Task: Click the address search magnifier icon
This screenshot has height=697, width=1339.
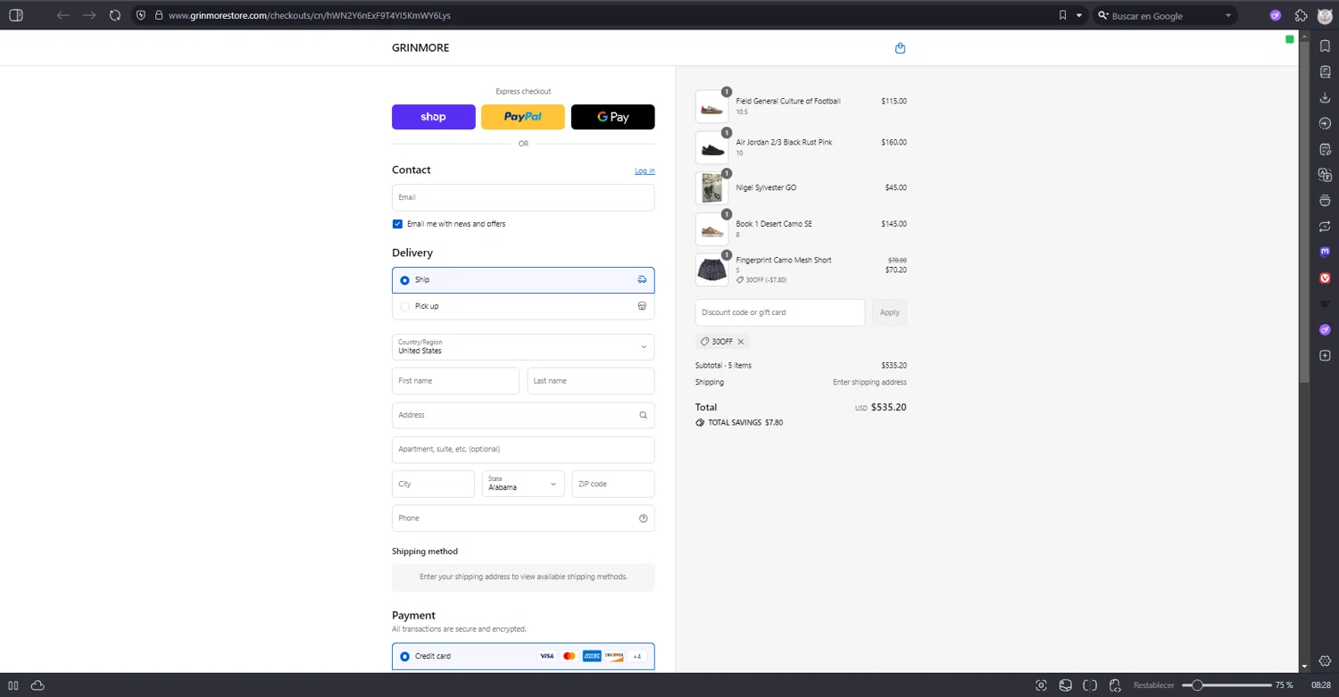Action: 643,415
